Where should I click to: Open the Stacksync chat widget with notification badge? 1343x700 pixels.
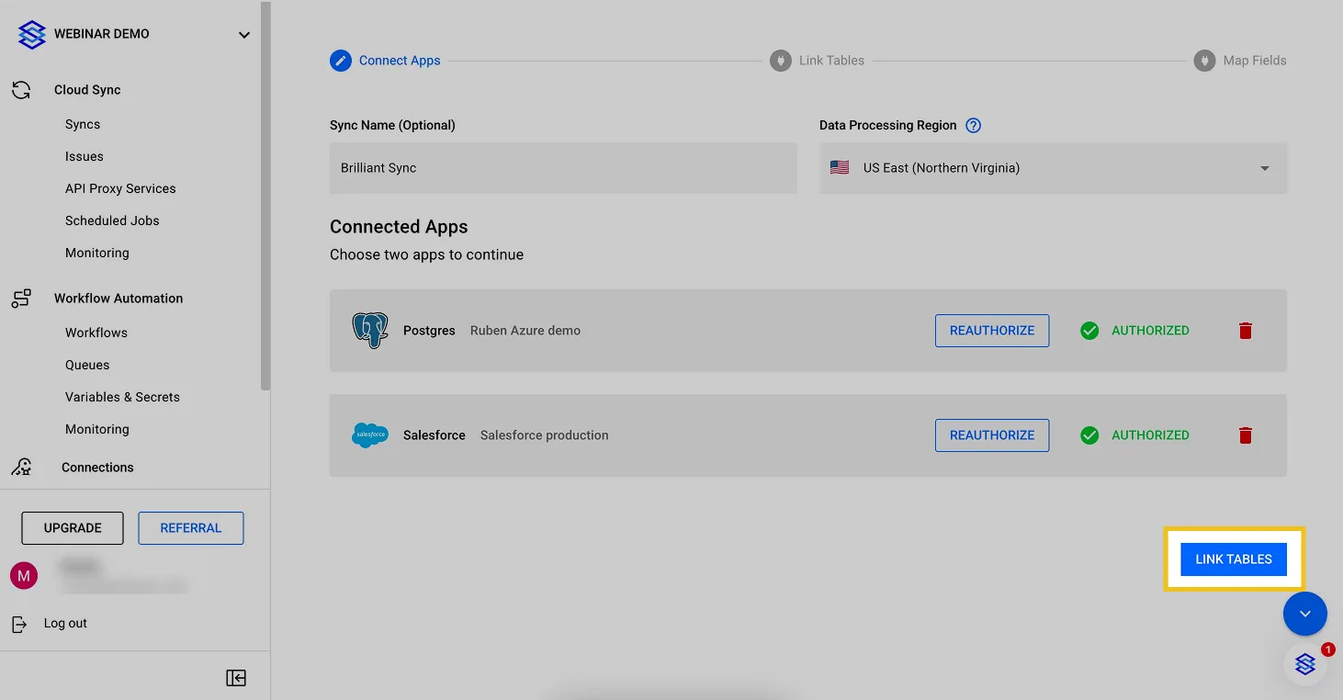click(1305, 664)
